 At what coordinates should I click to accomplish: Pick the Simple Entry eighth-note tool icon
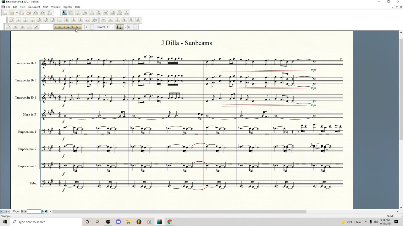click(x=78, y=13)
